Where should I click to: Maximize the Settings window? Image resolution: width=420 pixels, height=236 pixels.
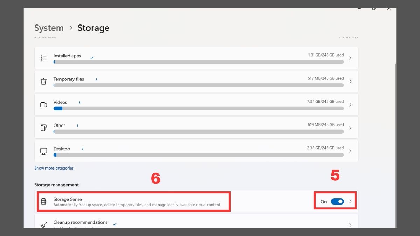[x=374, y=8]
